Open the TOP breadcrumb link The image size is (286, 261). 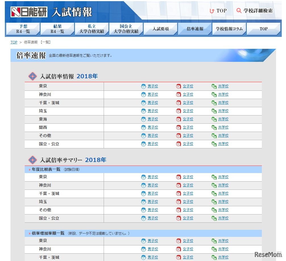(14, 42)
